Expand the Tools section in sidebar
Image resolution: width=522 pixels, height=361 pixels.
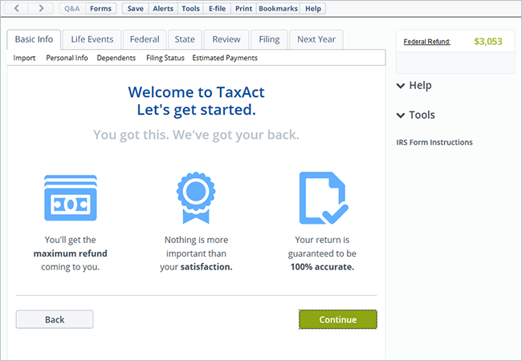coord(416,116)
